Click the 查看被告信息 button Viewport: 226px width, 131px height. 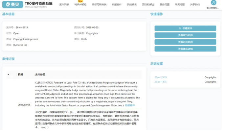pyautogui.click(x=185, y=35)
